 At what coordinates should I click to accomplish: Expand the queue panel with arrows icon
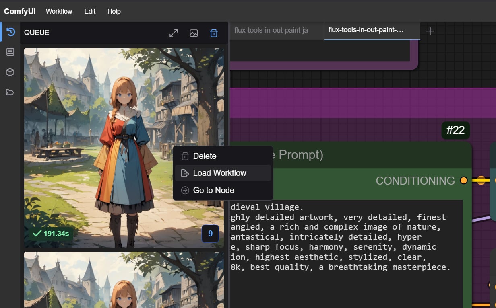tap(174, 33)
